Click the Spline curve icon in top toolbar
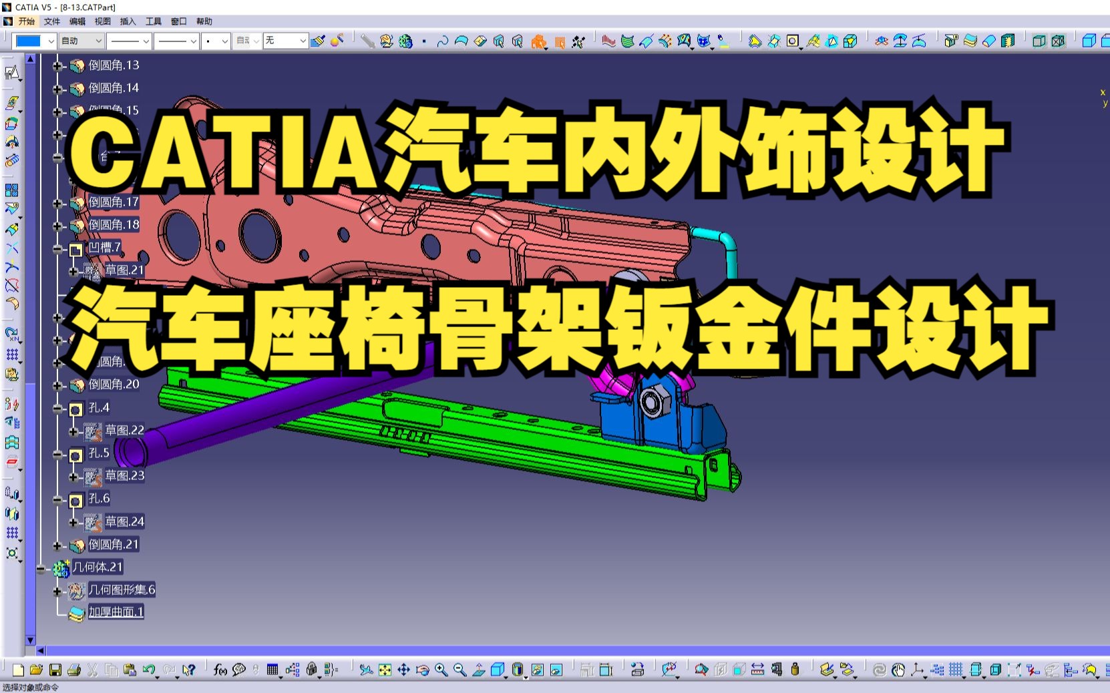 pyautogui.click(x=442, y=41)
